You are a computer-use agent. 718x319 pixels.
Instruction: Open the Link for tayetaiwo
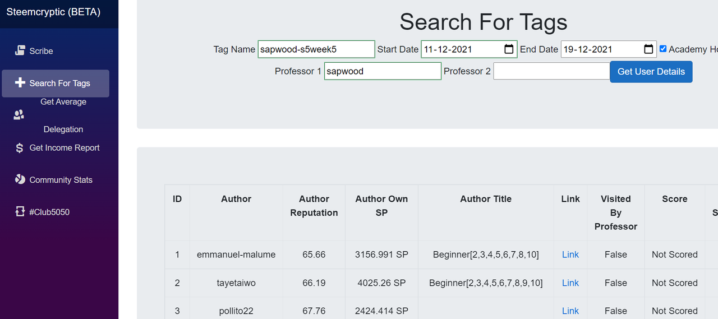(570, 283)
